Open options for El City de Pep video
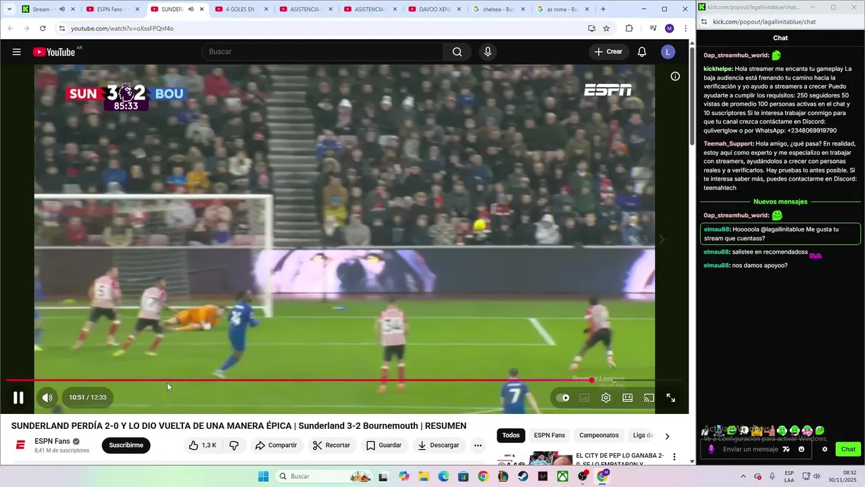The height and width of the screenshot is (487, 865). point(674,457)
